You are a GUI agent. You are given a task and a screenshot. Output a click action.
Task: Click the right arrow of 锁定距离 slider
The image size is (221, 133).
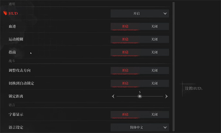click(166, 97)
